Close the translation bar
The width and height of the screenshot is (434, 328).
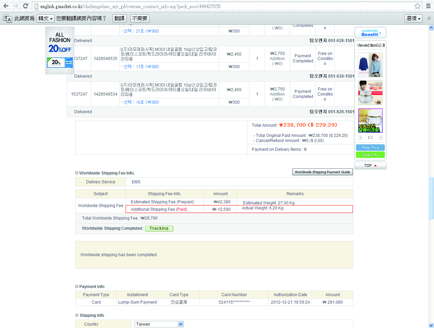(429, 18)
